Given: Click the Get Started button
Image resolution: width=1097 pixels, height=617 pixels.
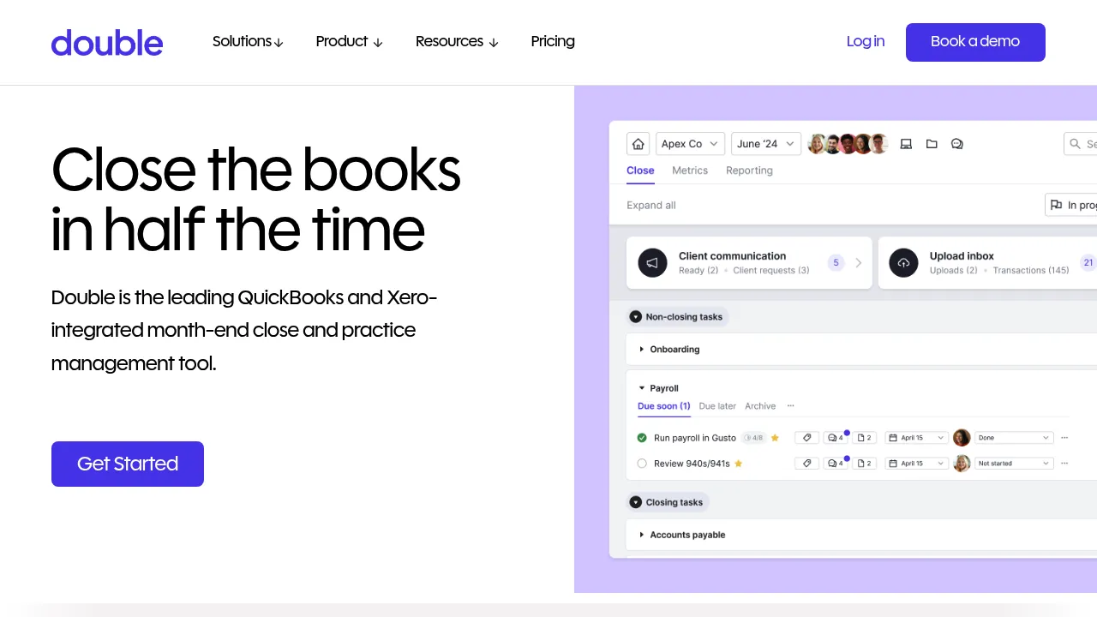Looking at the screenshot, I should [128, 464].
